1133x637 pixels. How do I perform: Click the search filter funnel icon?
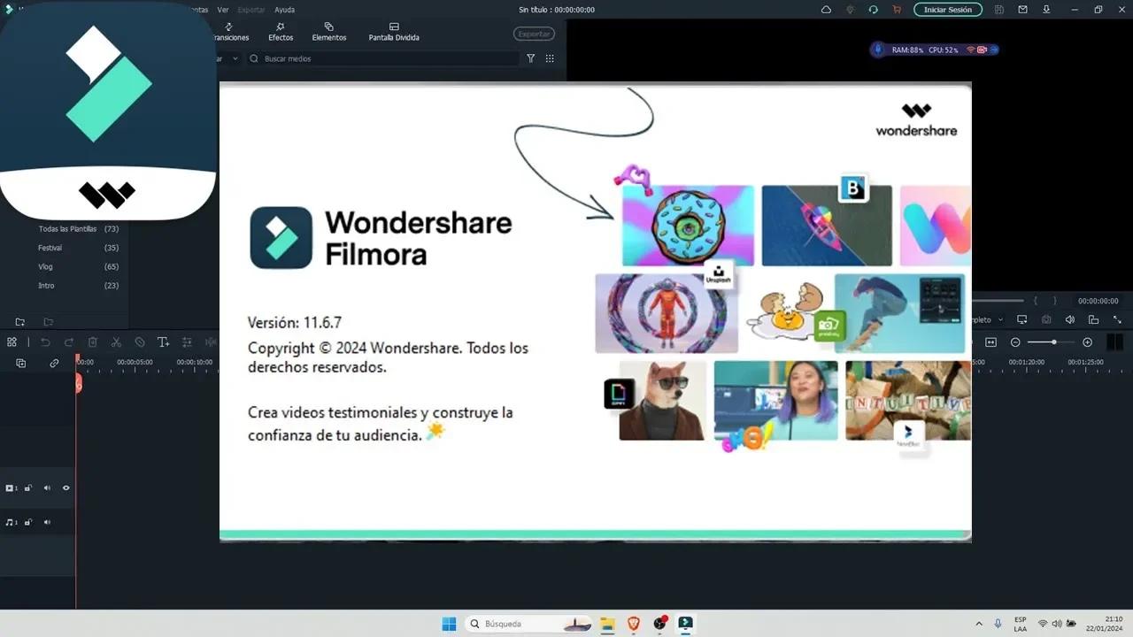[531, 58]
